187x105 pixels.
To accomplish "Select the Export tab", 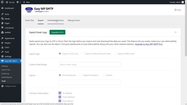I will tap(41, 20).
